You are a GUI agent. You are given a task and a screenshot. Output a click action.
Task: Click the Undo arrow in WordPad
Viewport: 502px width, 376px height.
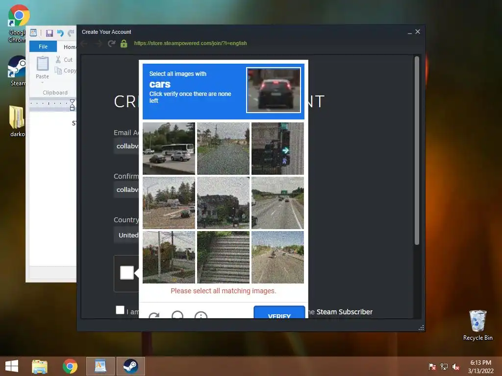click(x=60, y=33)
